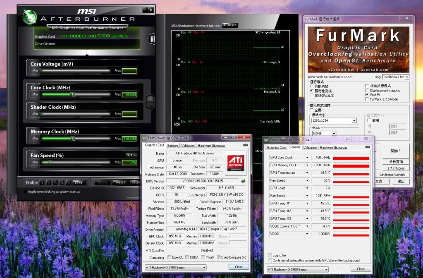Click the ATI Radeon logo in GPU-Z
The height and width of the screenshot is (278, 423).
tap(236, 163)
